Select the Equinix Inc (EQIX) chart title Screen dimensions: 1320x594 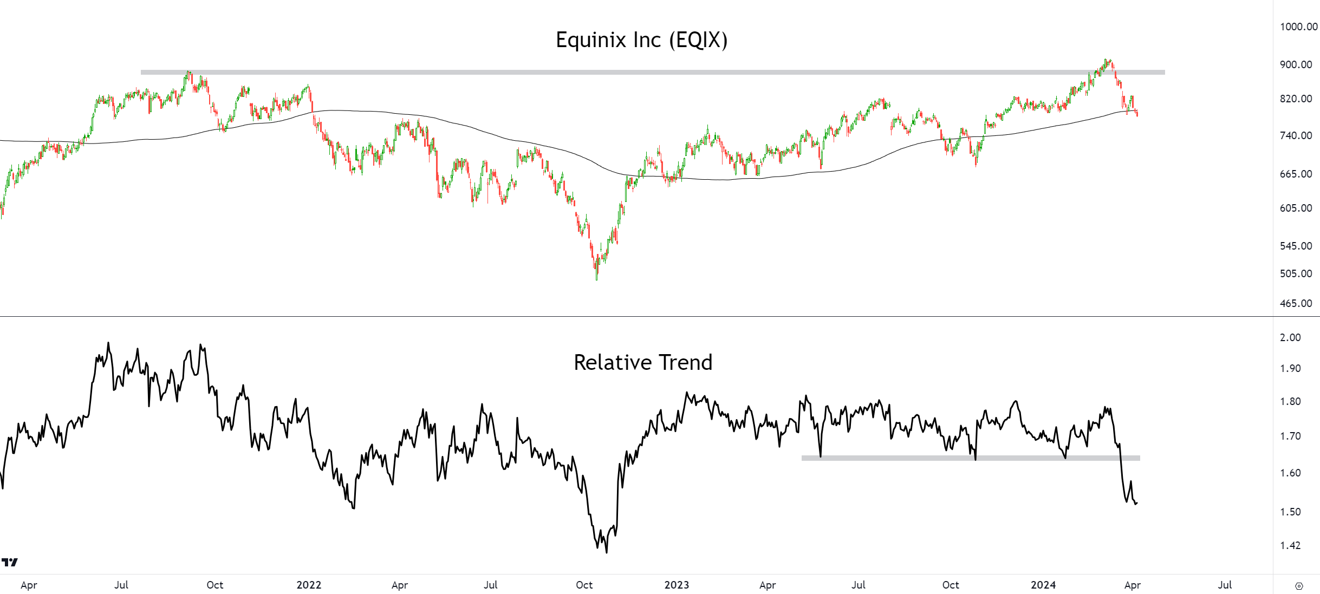[642, 40]
